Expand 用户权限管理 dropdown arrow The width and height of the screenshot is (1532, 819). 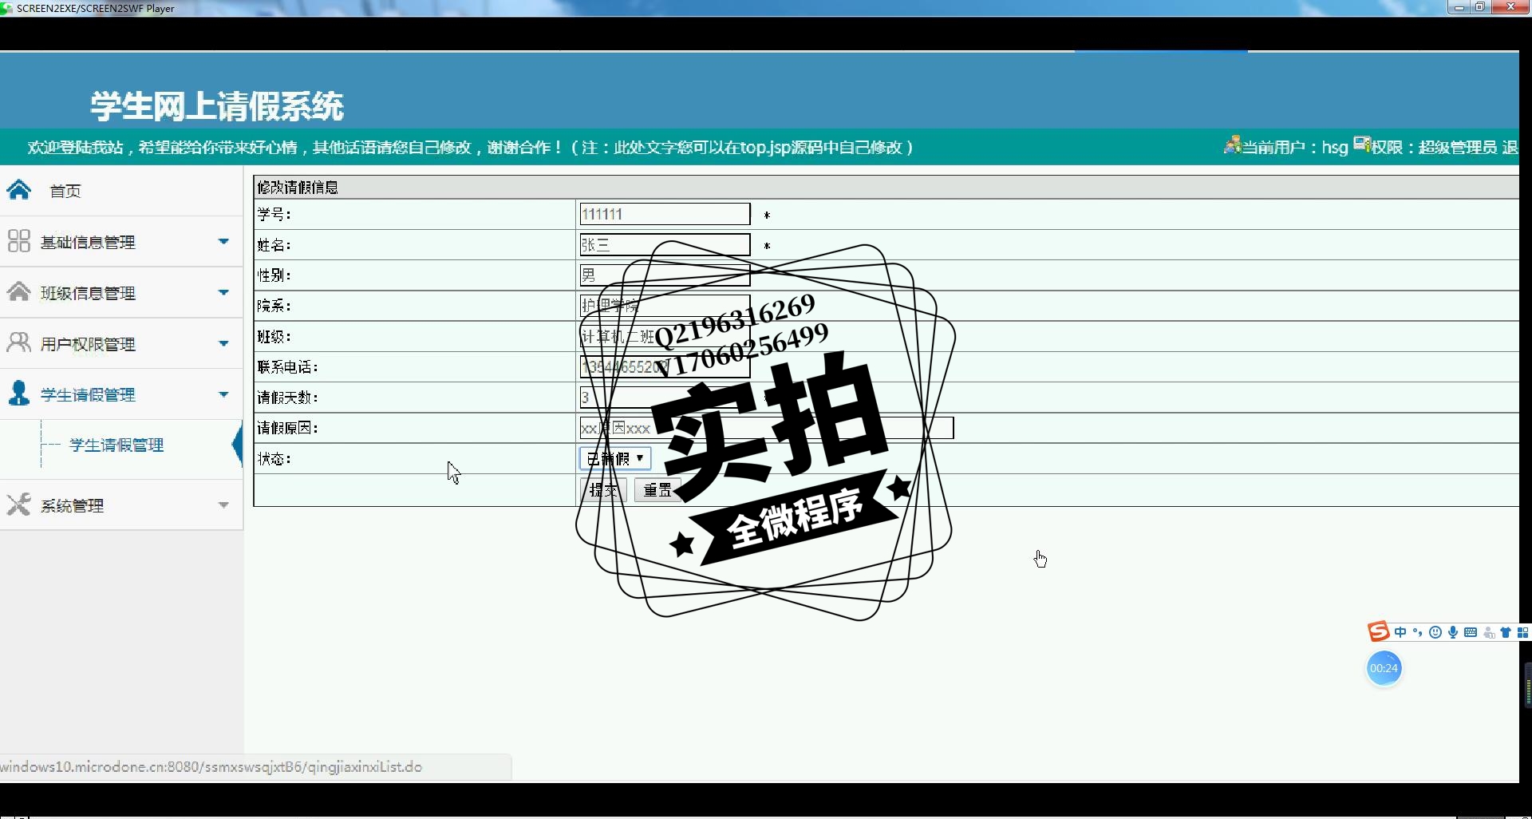[x=223, y=343]
